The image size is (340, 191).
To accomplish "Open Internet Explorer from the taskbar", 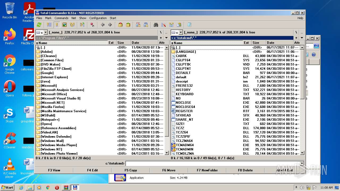I will click(21, 188).
